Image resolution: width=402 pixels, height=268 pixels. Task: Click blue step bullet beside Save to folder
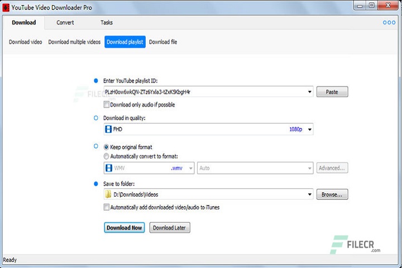(x=96, y=184)
